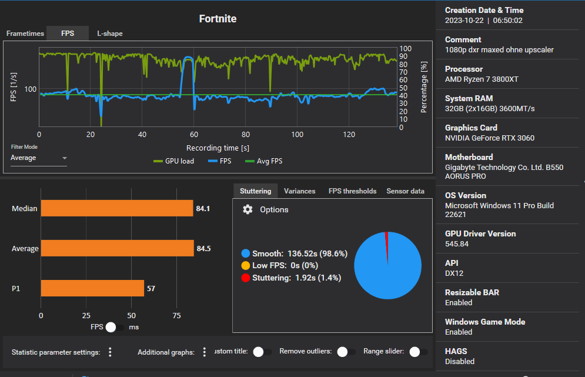This screenshot has width=585, height=377.
Task: Open the Variances tab
Action: [x=300, y=191]
